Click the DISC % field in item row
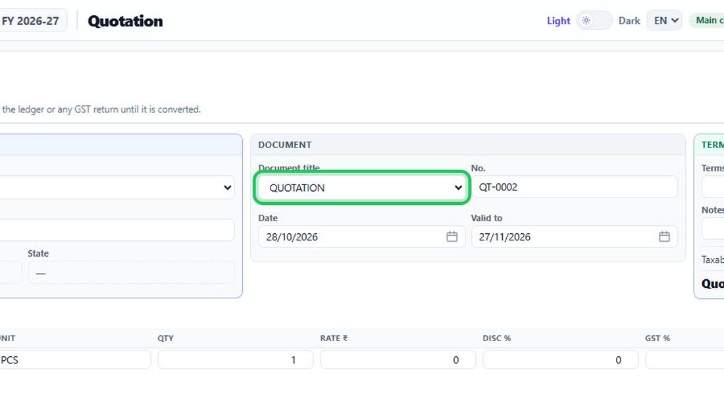The width and height of the screenshot is (724, 407). [561, 360]
